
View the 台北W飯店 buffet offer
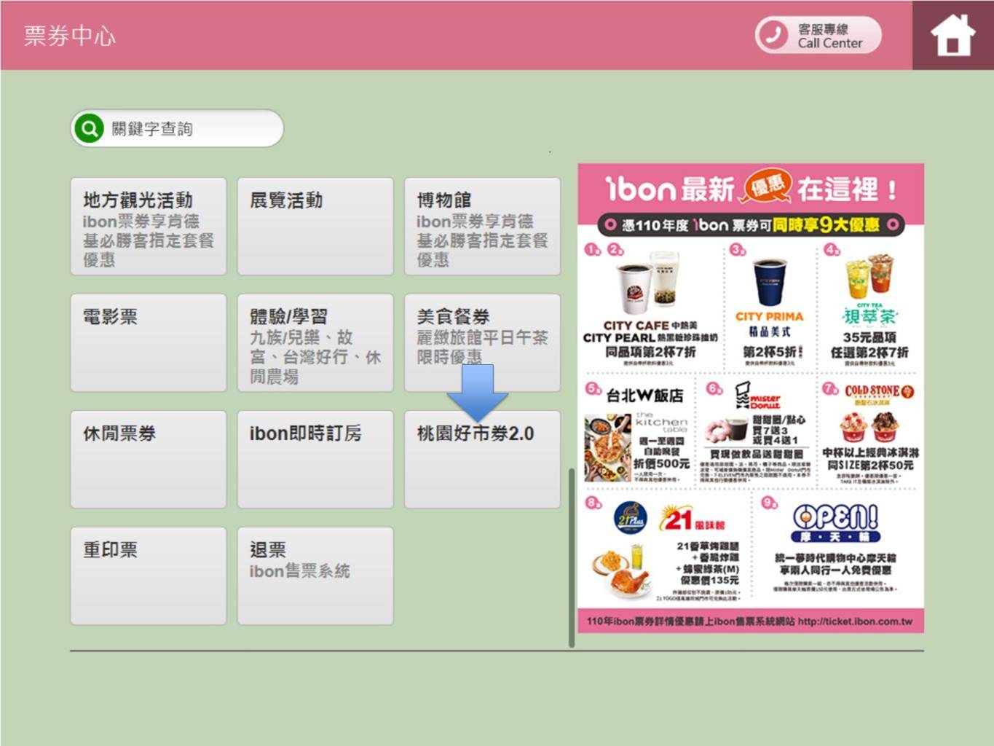click(639, 432)
